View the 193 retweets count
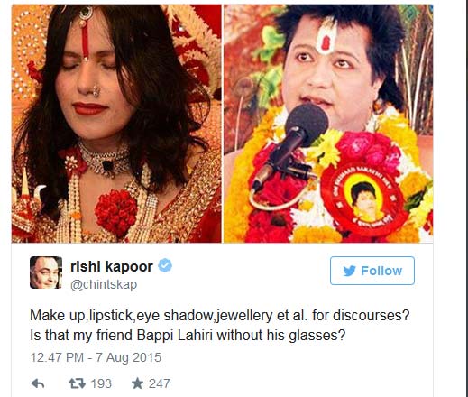This screenshot has height=397, width=468. [101, 383]
